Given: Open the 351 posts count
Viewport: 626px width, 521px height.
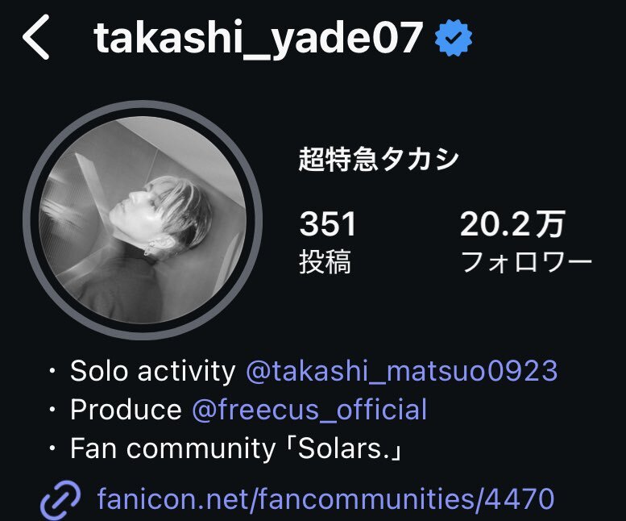Looking at the screenshot, I should [x=328, y=223].
